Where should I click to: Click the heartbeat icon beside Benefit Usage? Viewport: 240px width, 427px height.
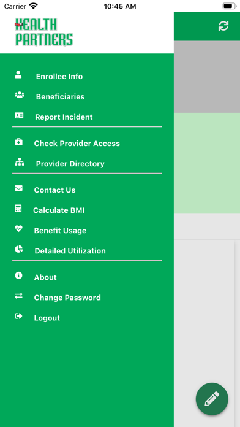coord(18,229)
